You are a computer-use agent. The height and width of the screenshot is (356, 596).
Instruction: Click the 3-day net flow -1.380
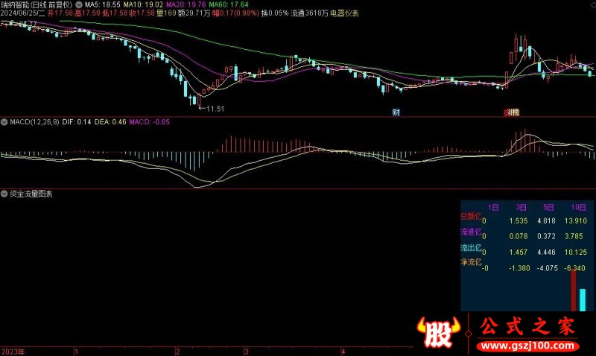pyautogui.click(x=519, y=268)
